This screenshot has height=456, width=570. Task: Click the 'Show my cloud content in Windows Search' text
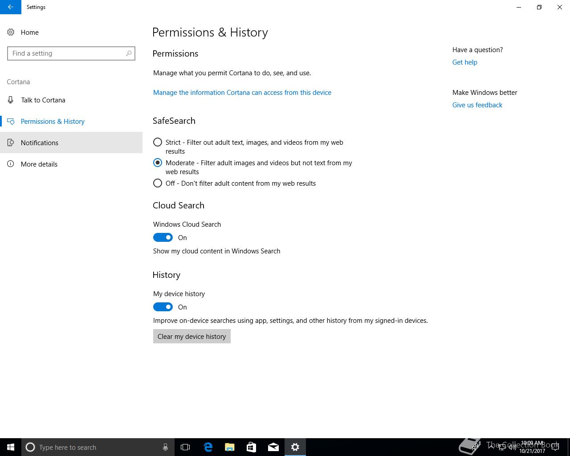point(217,251)
